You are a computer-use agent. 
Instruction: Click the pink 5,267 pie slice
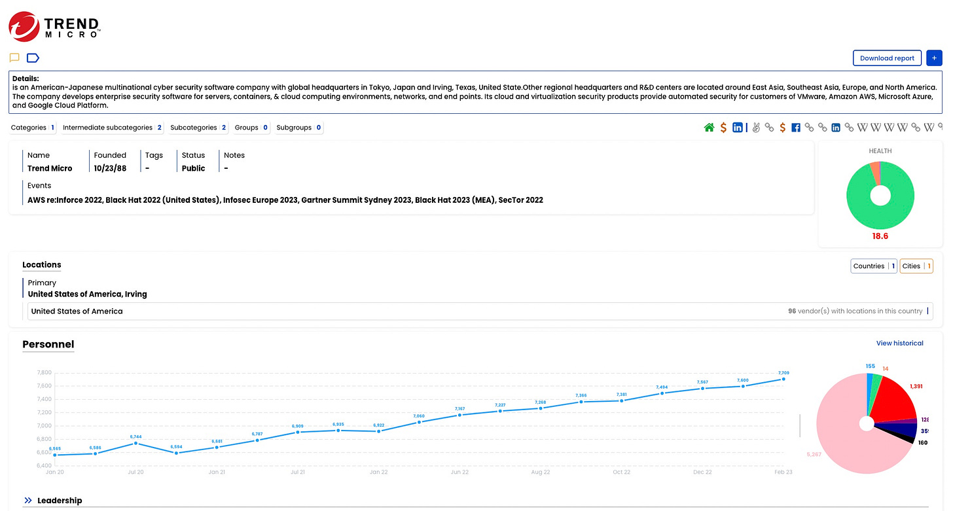coord(841,432)
